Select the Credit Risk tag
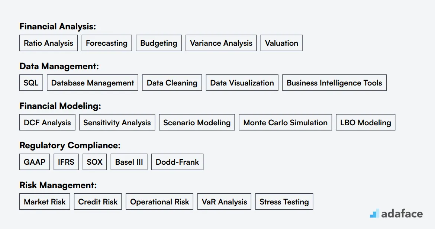 (98, 201)
